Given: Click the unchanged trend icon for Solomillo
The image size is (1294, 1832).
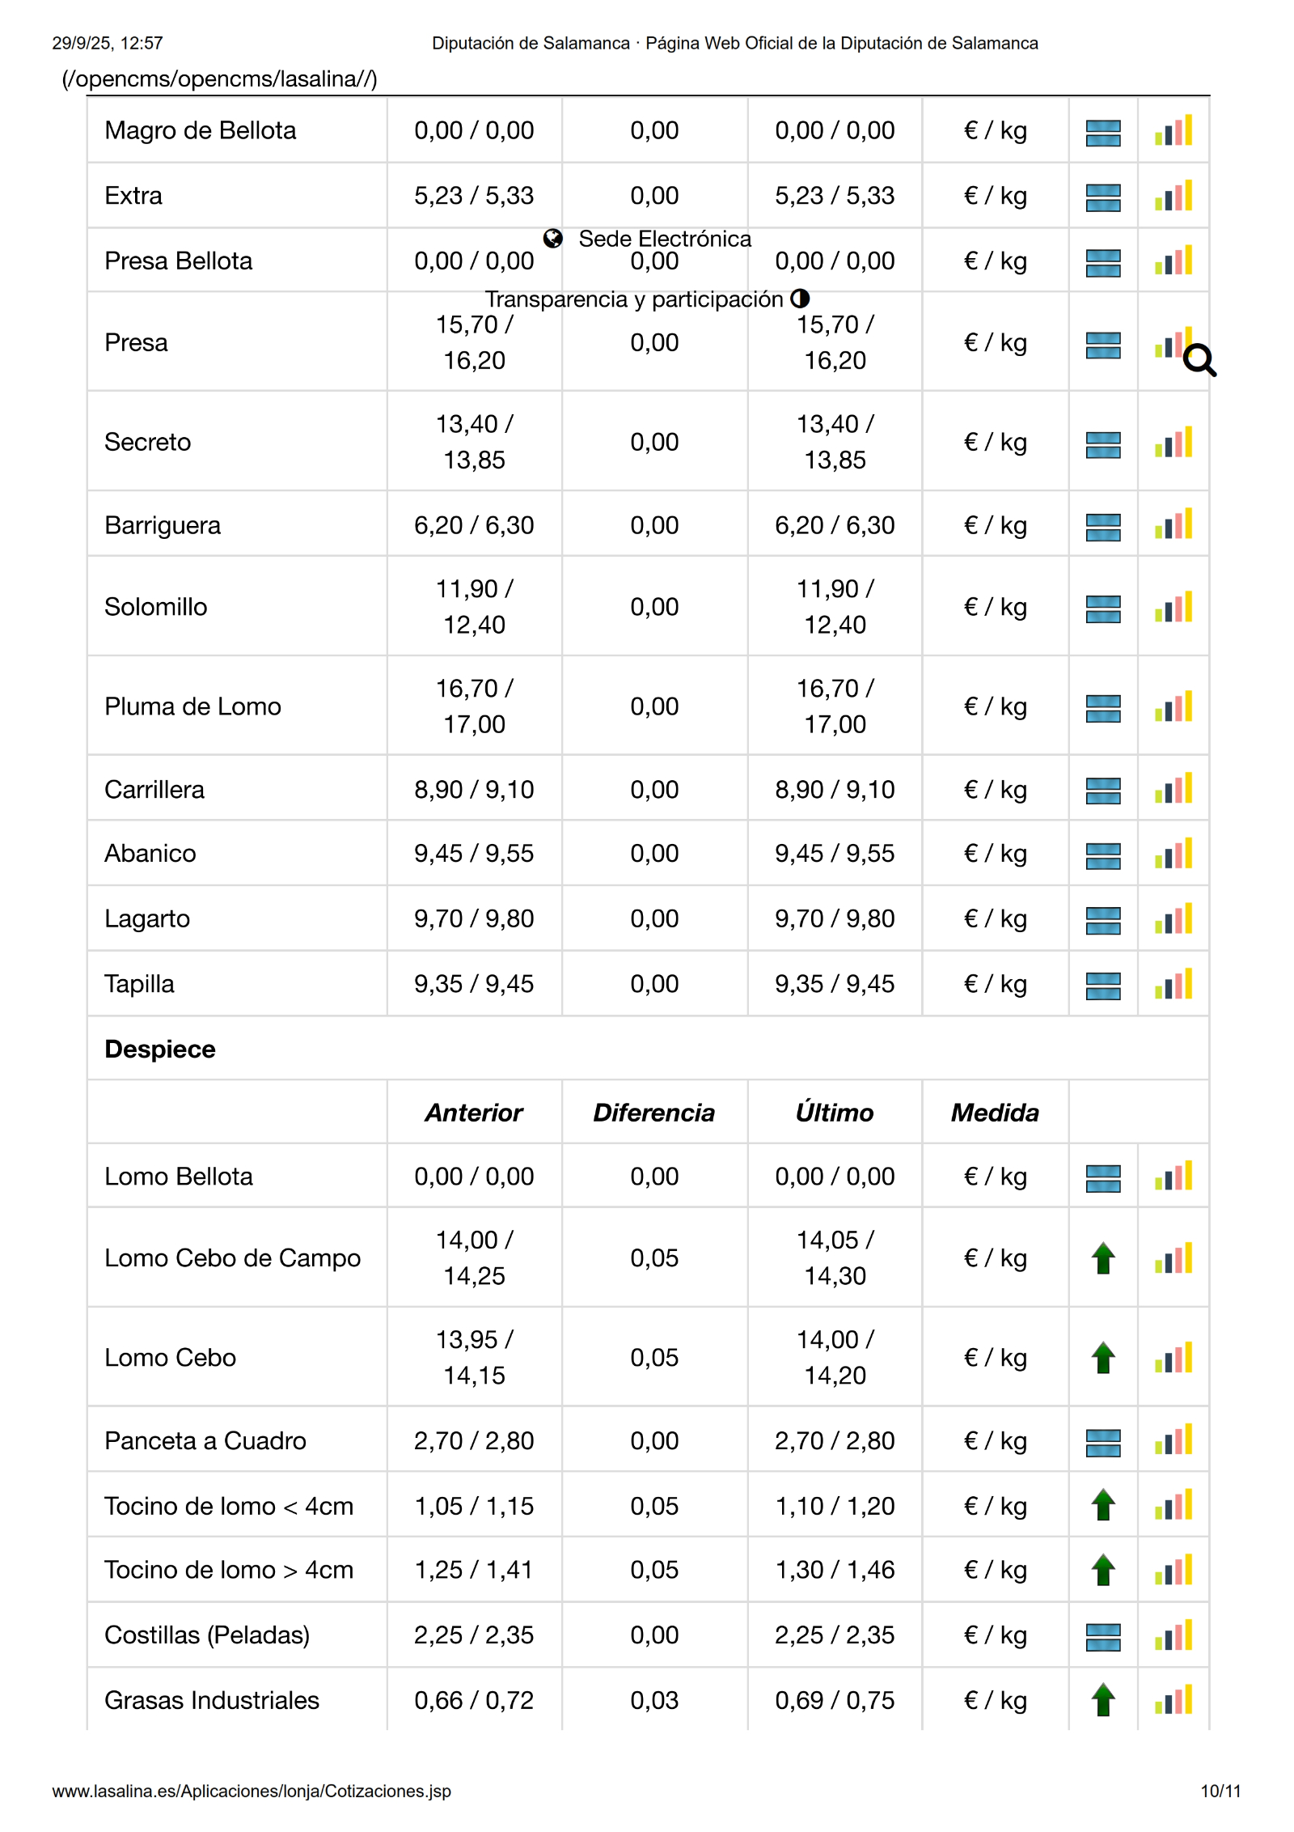Looking at the screenshot, I should [1103, 609].
